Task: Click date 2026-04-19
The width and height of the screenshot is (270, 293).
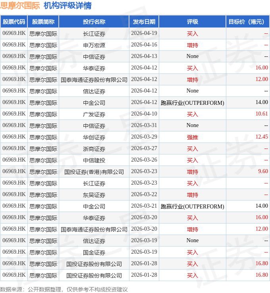Action: [x=144, y=33]
